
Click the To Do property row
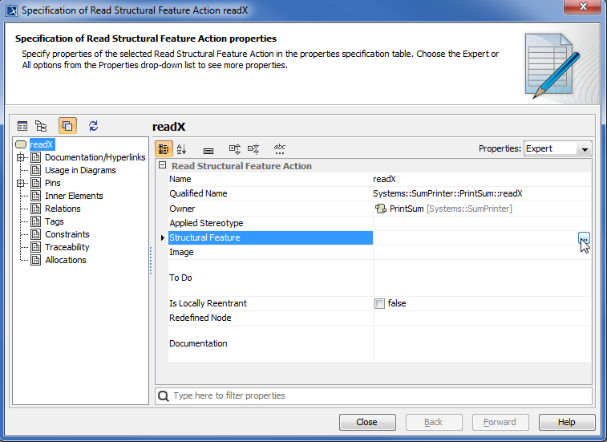[380, 278]
